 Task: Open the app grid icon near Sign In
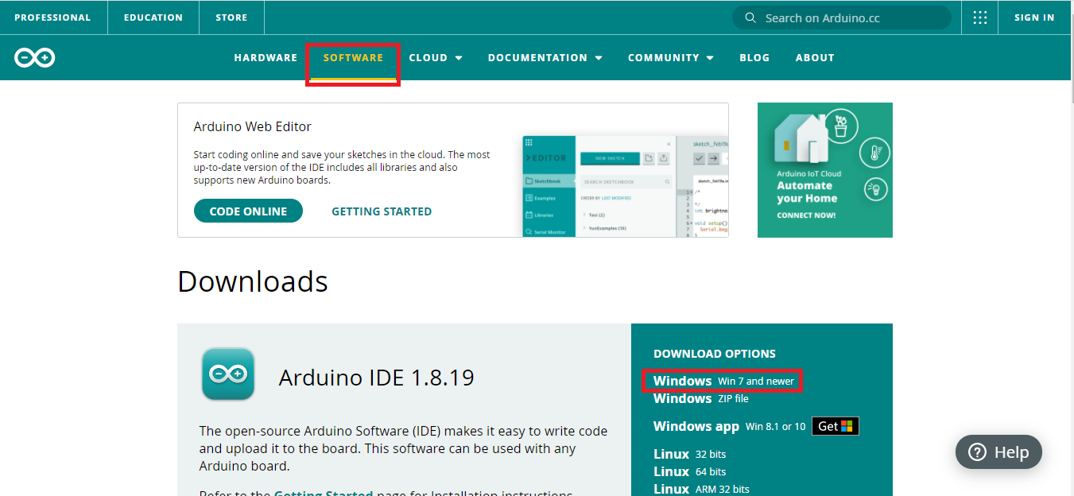click(979, 17)
